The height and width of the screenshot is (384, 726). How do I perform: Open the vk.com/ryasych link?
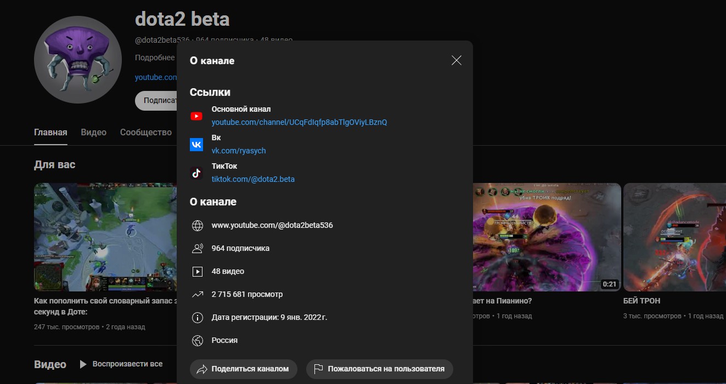[239, 151]
